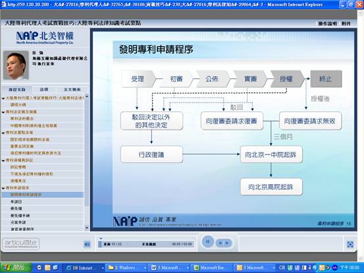Mute audio with the speaker icon
364x273 pixels.
tap(87, 244)
